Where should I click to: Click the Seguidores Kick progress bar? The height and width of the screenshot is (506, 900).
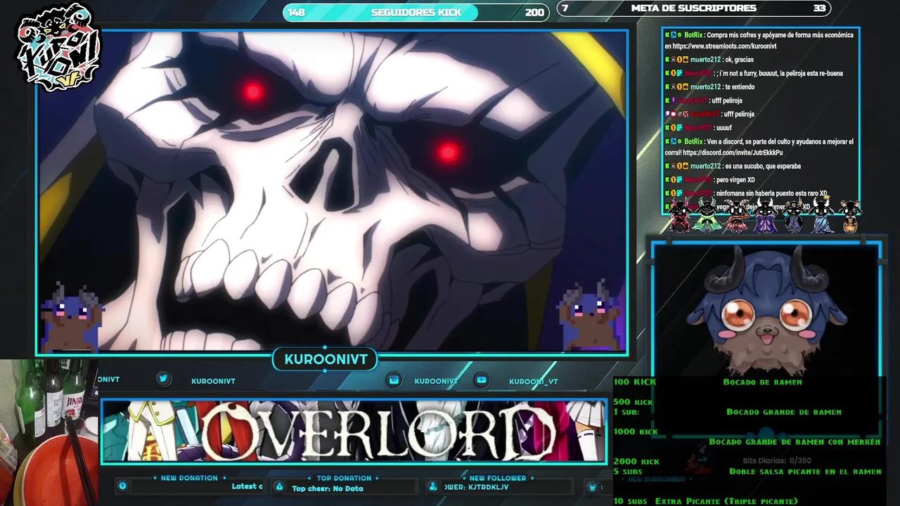pyautogui.click(x=416, y=12)
